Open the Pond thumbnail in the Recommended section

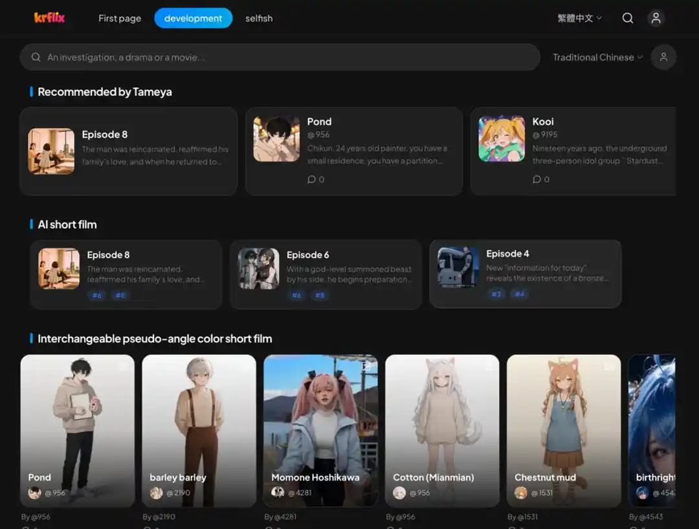pyautogui.click(x=276, y=139)
